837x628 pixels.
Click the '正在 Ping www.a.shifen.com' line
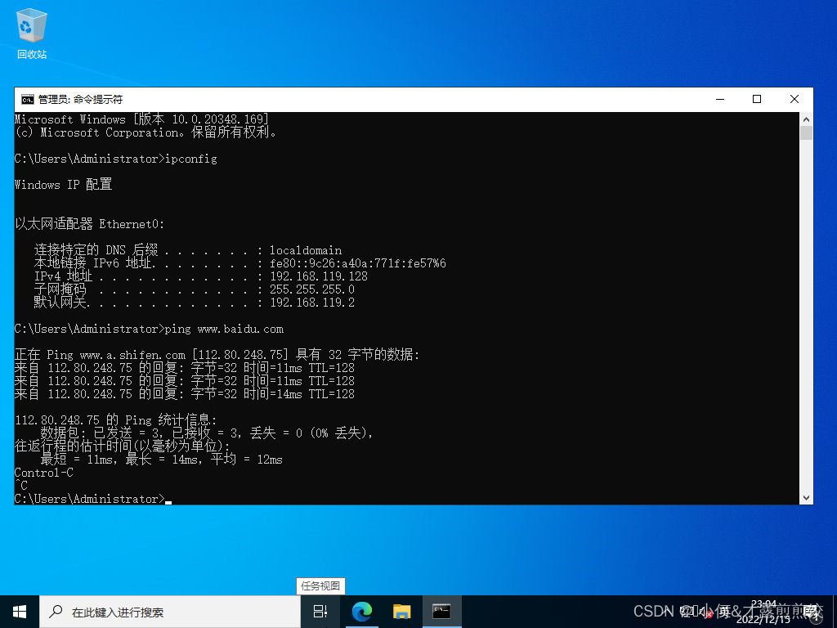point(217,355)
